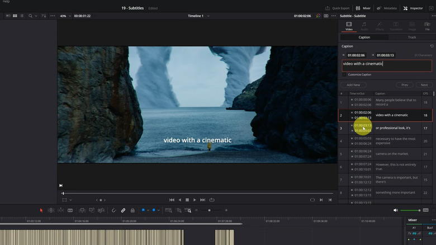Viewport: 436px width, 245px height.
Task: Open the Metadata panel
Action: pyautogui.click(x=387, y=8)
